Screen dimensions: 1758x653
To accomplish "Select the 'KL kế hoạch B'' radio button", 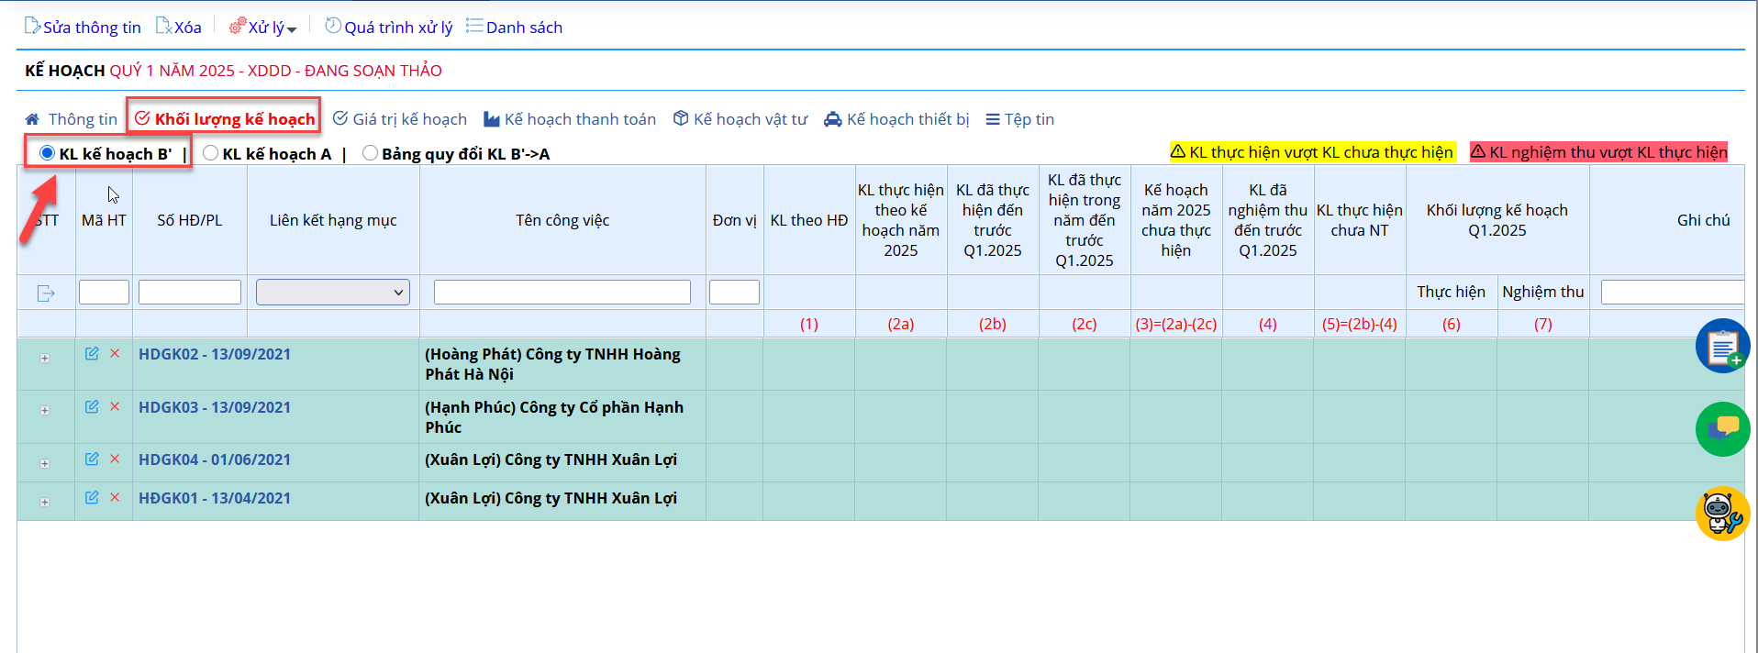I will [x=48, y=153].
